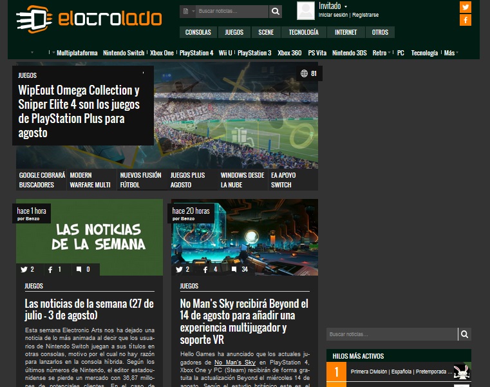Select Xbox One in sub navigation

pos(162,53)
